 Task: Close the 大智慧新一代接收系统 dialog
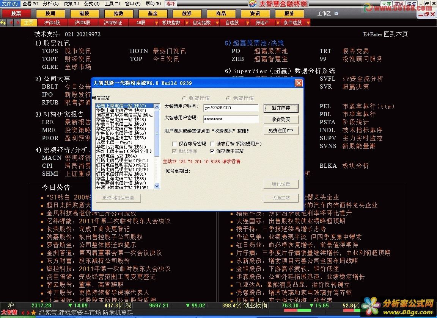(x=299, y=83)
